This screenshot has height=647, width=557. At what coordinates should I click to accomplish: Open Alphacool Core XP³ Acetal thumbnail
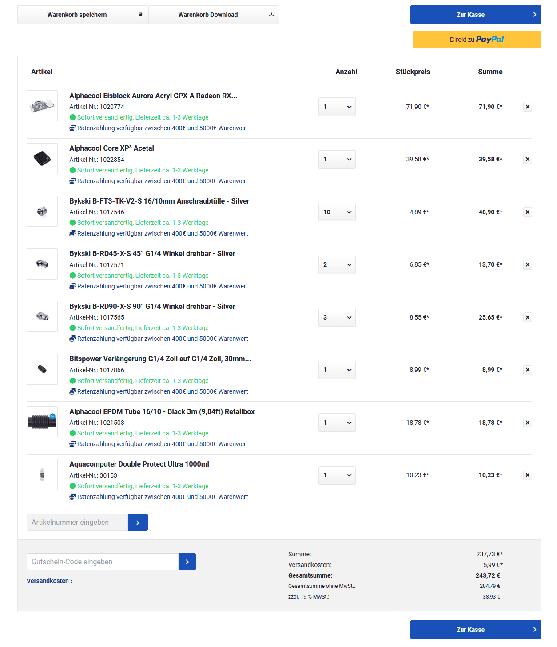tap(42, 159)
